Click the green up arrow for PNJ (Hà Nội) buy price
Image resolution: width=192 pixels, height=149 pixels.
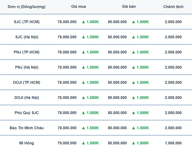tap(84, 67)
